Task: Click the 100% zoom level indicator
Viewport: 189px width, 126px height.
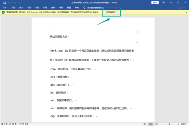Action: click(x=183, y=124)
